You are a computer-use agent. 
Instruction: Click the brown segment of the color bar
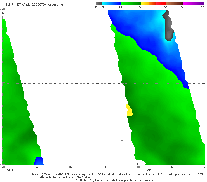click(x=174, y=3)
